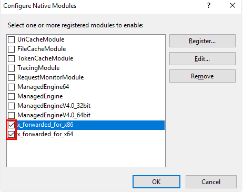Select the ManagedEngine module row
The height and width of the screenshot is (192, 243).
86,96
